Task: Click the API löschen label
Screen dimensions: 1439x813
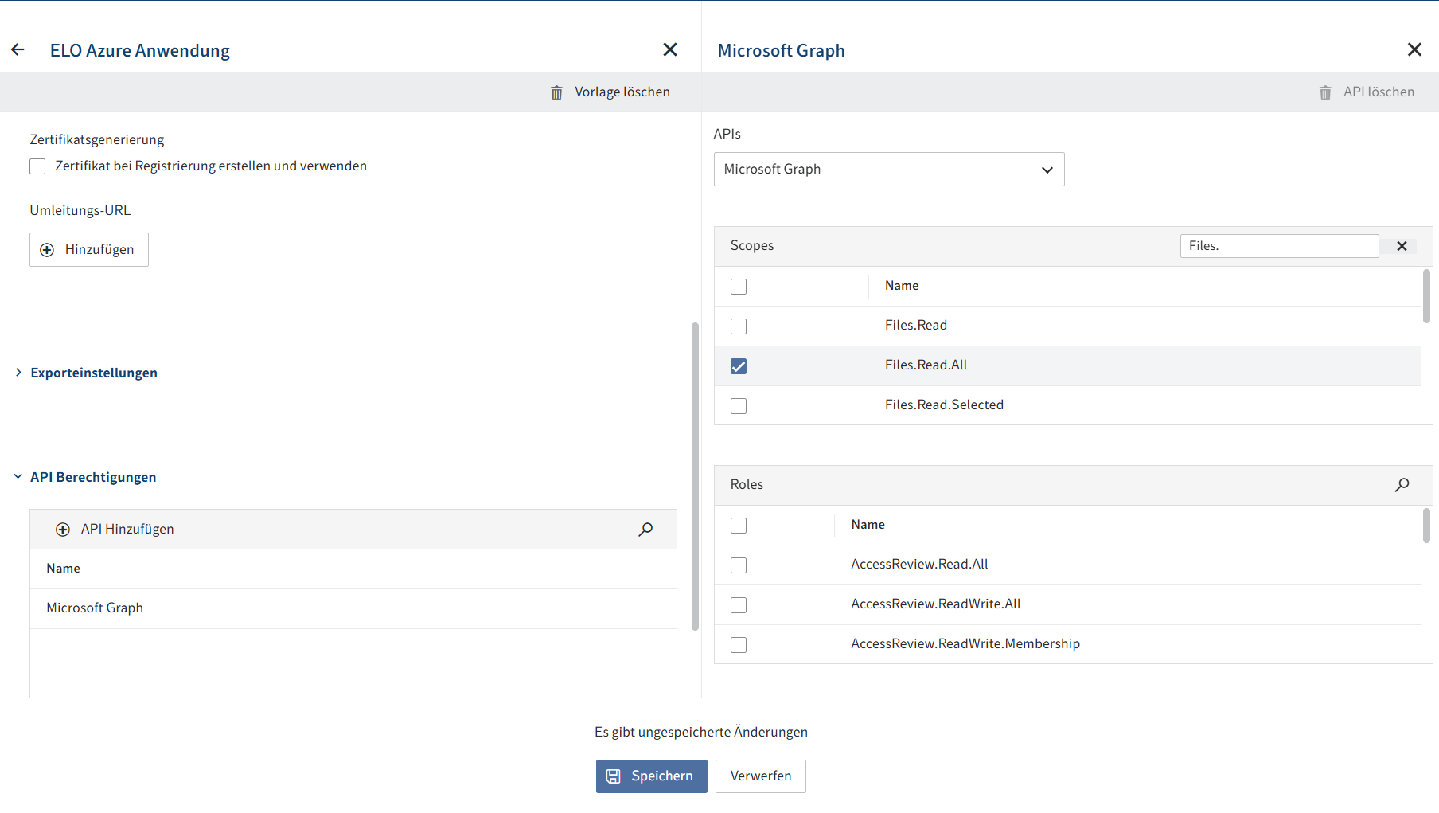Action: pos(1379,92)
